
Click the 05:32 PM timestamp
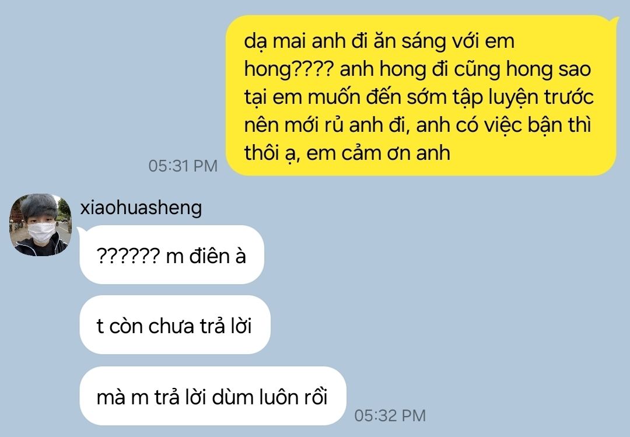click(390, 415)
